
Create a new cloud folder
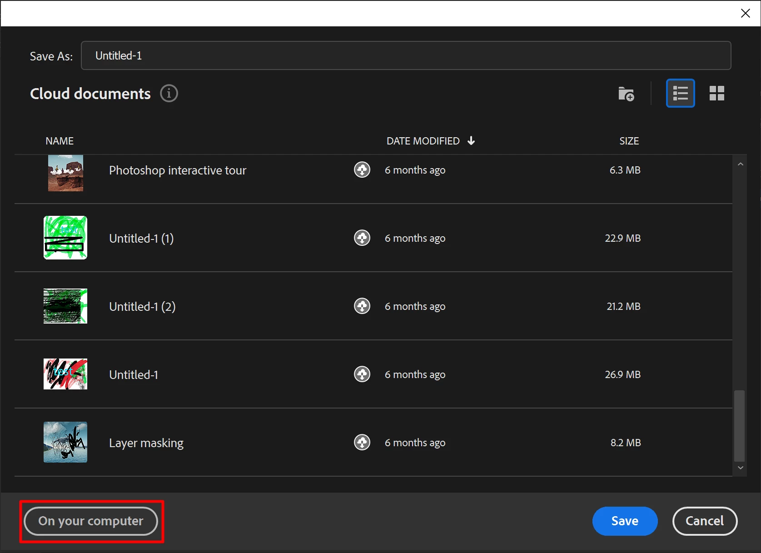(x=626, y=94)
